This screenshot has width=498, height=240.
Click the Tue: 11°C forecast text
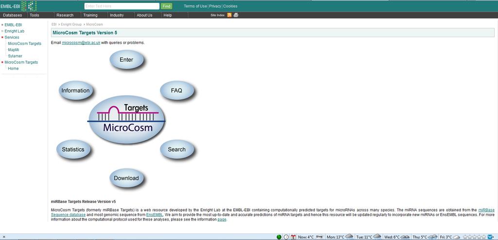click(364, 237)
